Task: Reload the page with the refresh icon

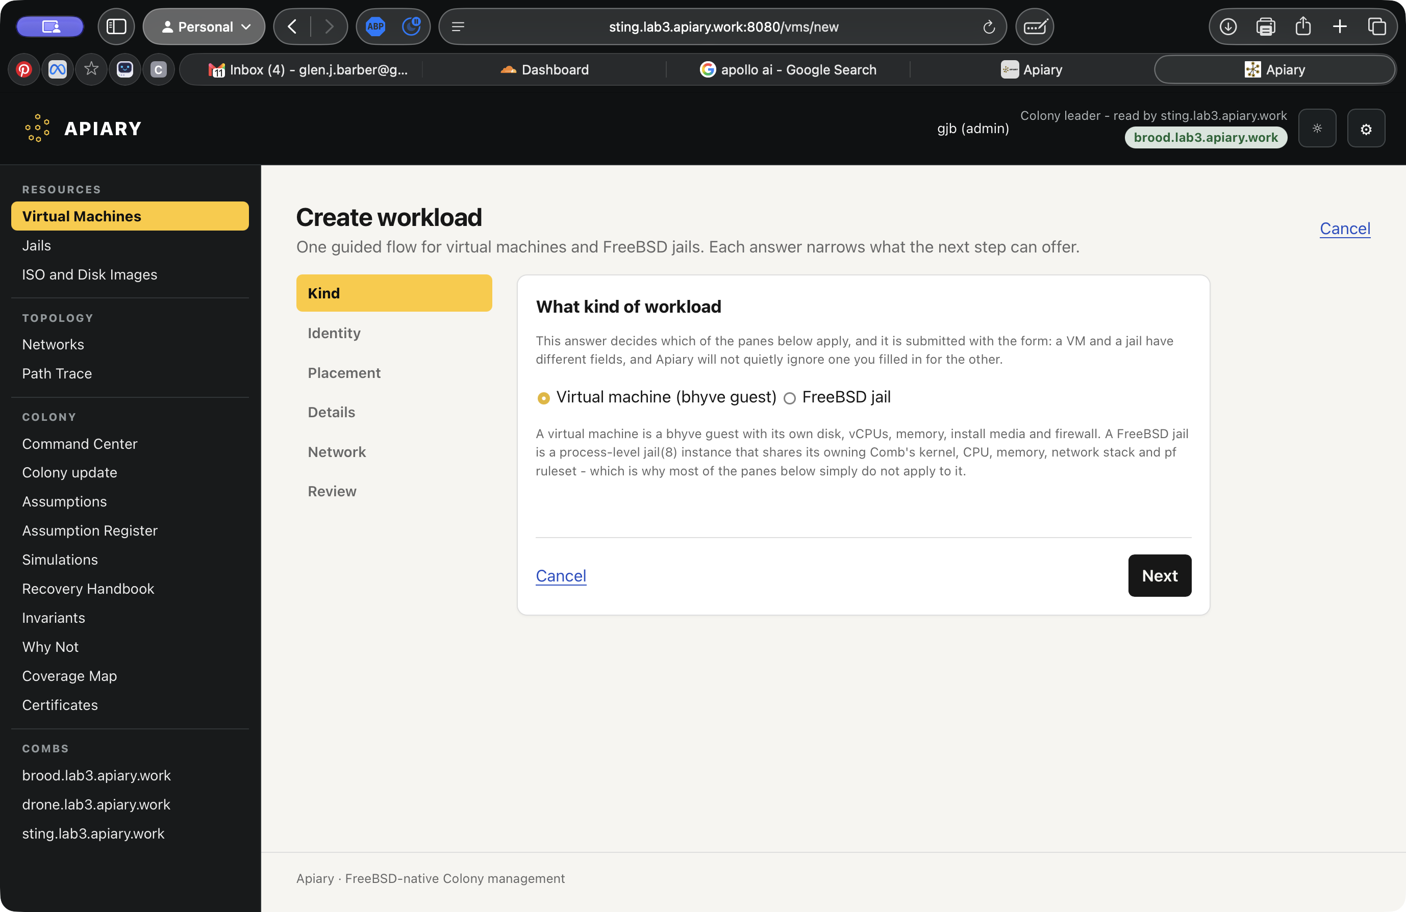Action: point(988,27)
